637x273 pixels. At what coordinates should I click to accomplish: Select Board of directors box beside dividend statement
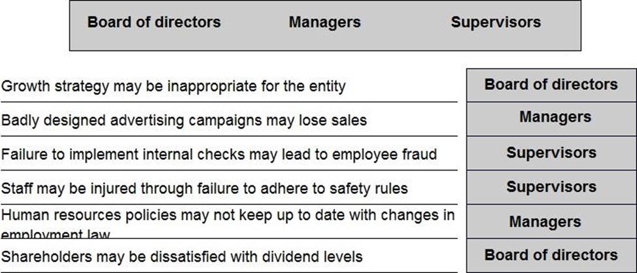pos(551,255)
